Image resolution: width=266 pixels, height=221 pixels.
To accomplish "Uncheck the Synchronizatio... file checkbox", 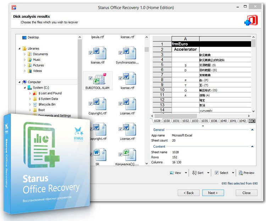I will point(120,53).
